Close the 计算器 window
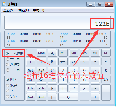The height and width of the screenshot is (107, 116). [109, 4]
